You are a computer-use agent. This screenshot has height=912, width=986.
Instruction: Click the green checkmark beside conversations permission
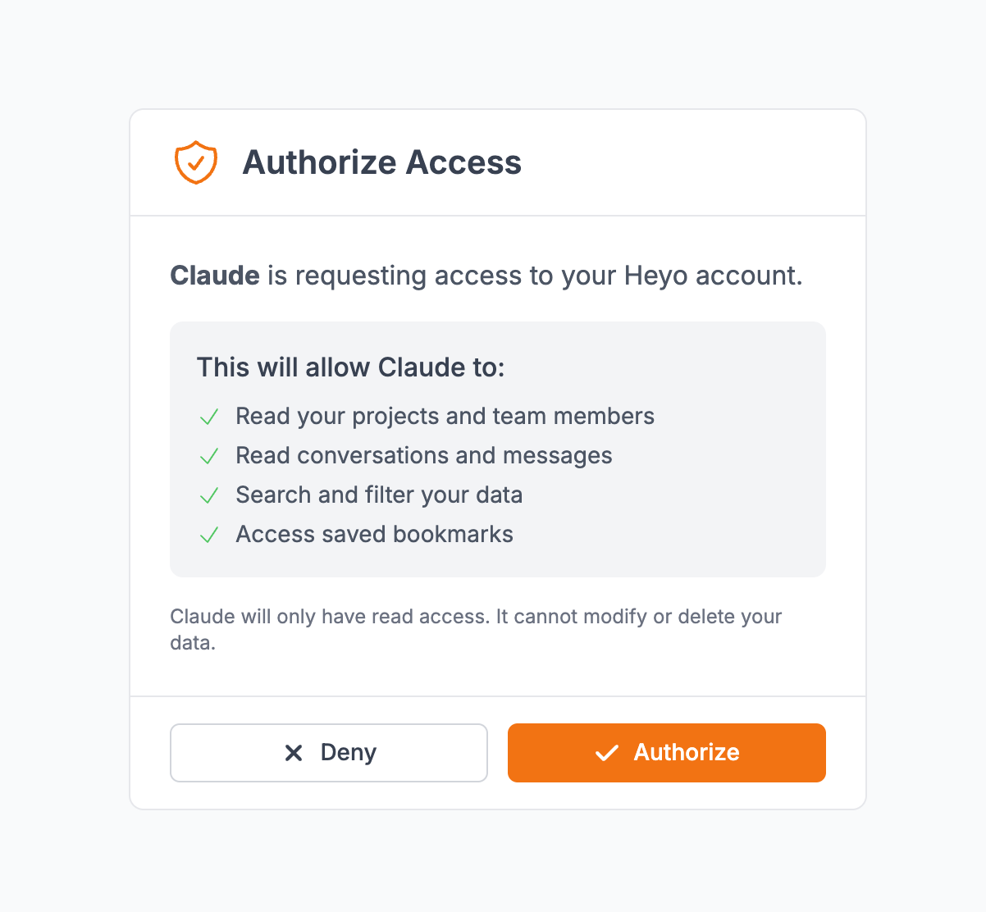coord(208,455)
